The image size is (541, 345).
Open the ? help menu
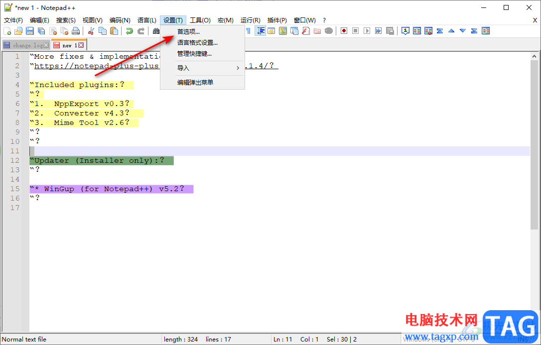324,20
